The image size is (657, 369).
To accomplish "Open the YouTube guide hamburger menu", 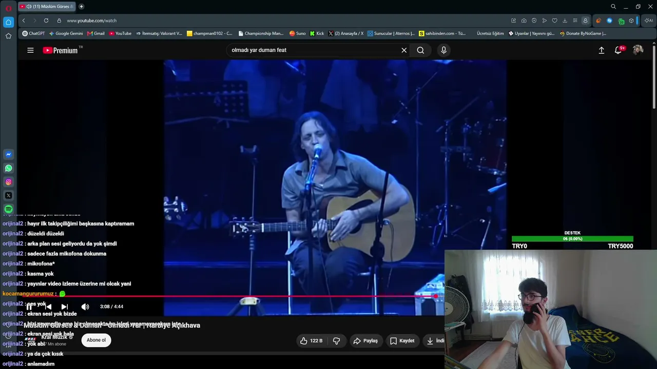I will pos(30,50).
